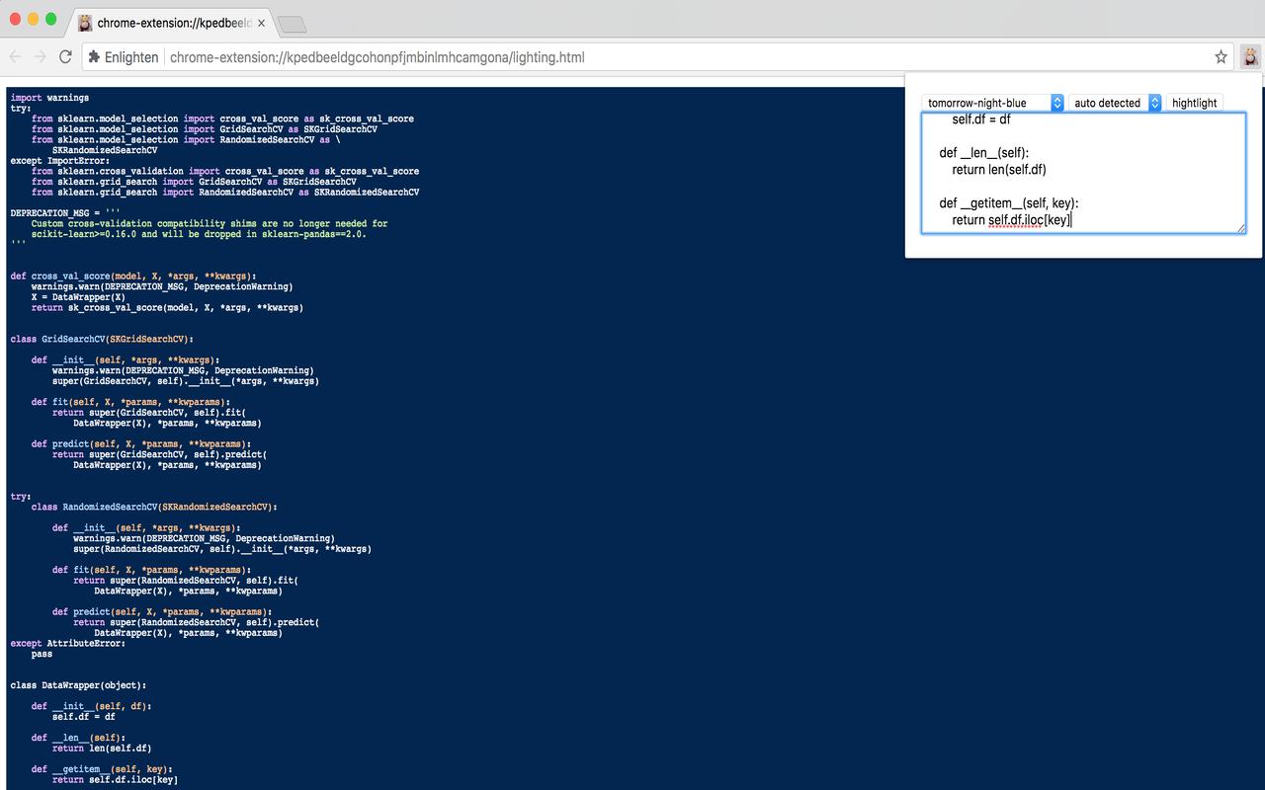This screenshot has width=1265, height=790.
Task: Click 'return len(self.df)' in the highlighted code
Action: click(x=102, y=748)
